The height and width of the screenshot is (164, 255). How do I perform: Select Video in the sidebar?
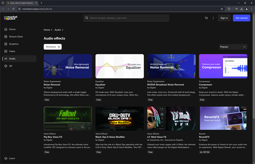coord(12,51)
